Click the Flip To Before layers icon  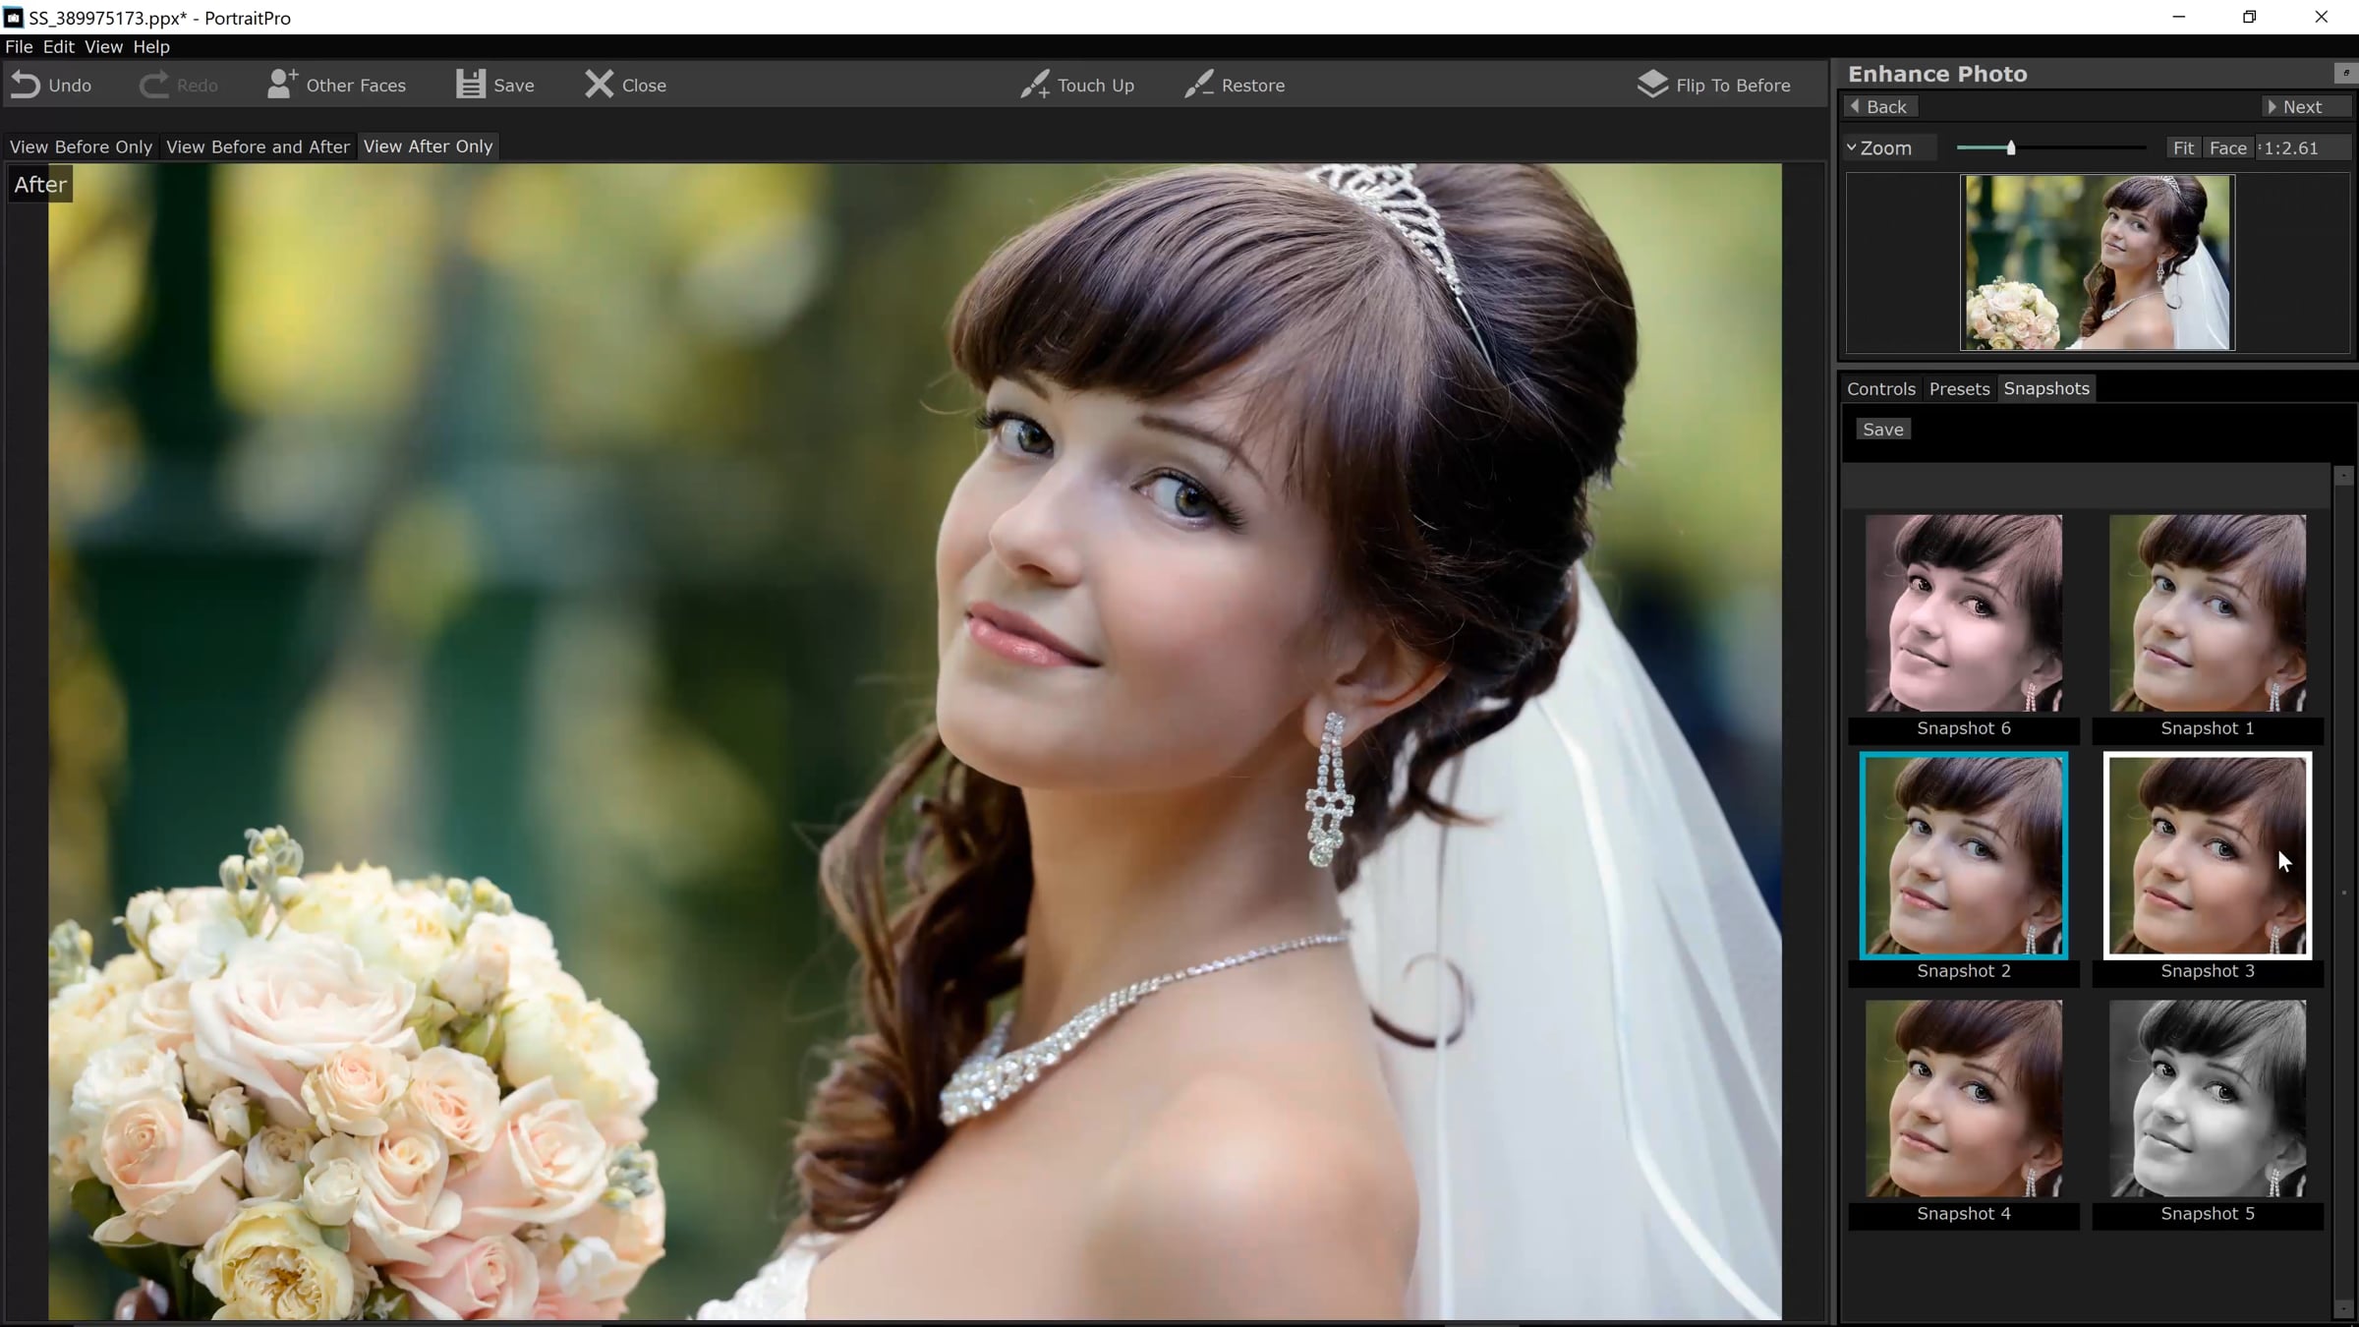pos(1652,85)
